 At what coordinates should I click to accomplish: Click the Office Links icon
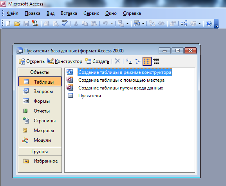(121, 23)
